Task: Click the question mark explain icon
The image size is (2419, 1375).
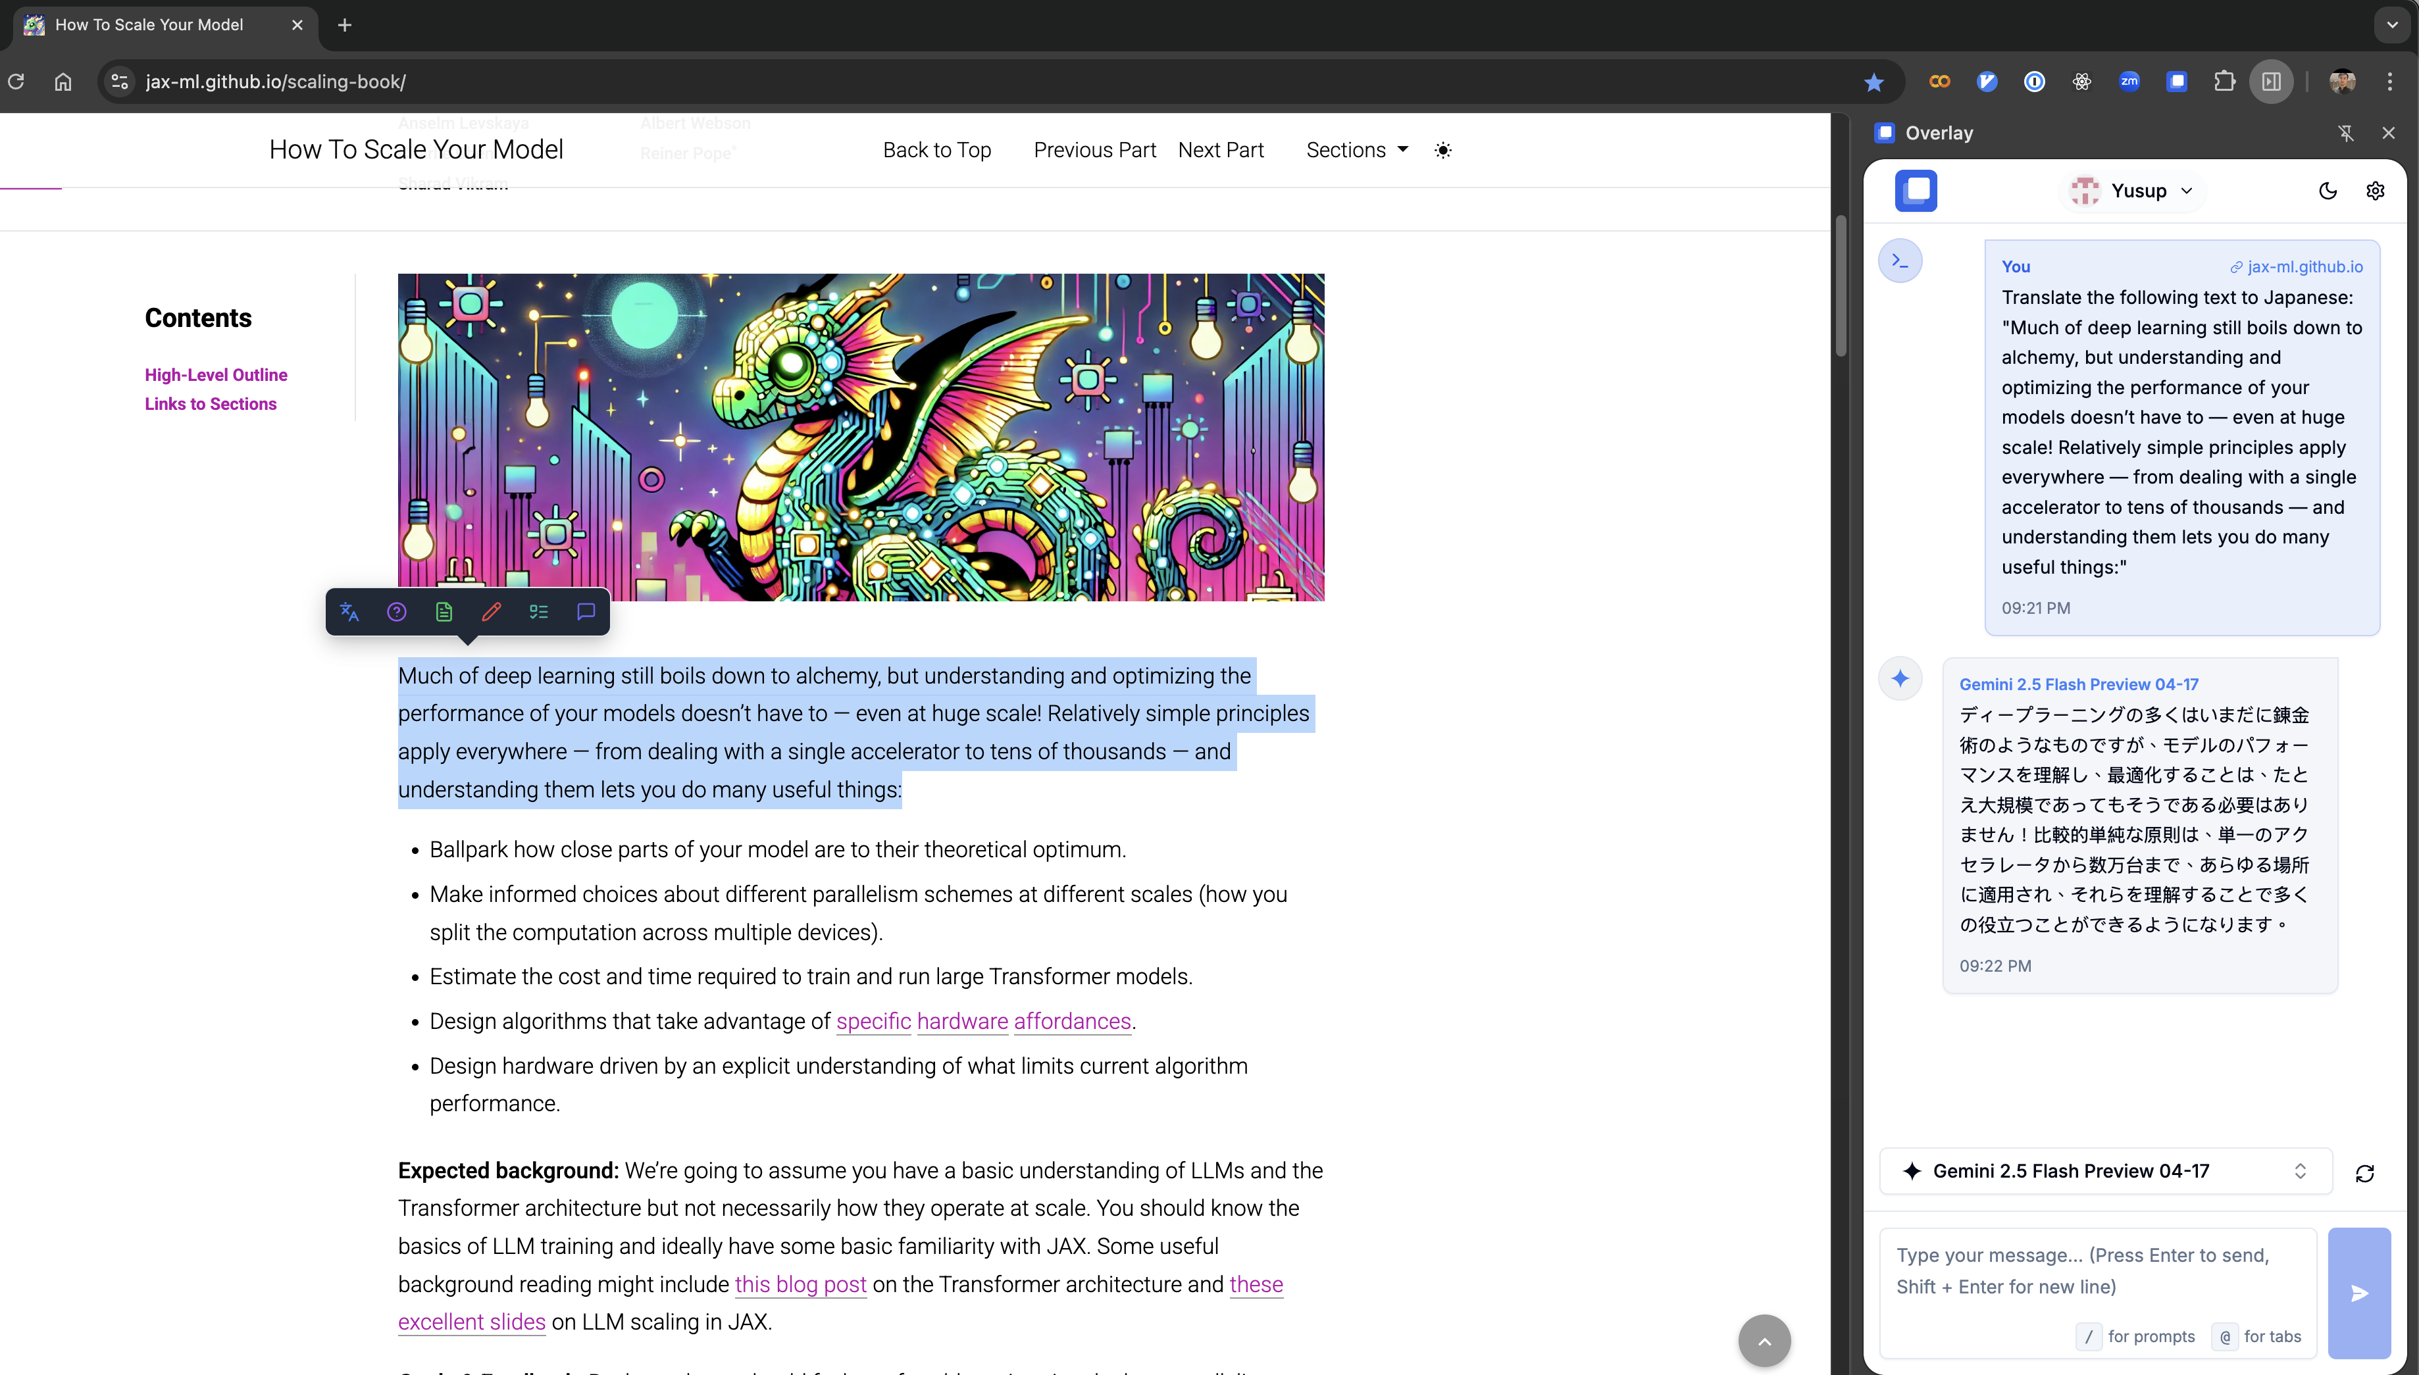Action: (397, 612)
